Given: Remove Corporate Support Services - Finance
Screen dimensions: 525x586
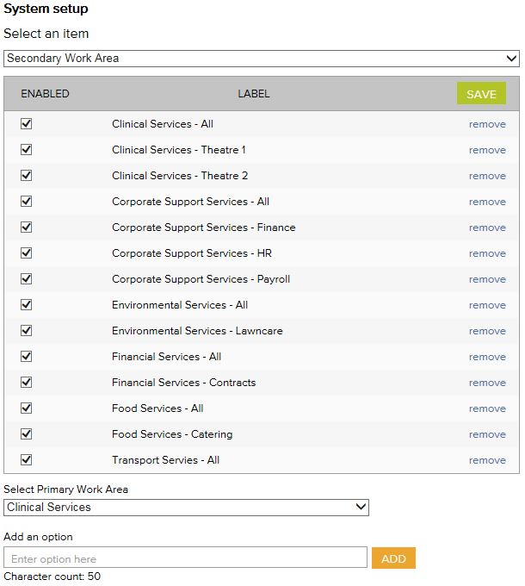Looking at the screenshot, I should coord(487,228).
